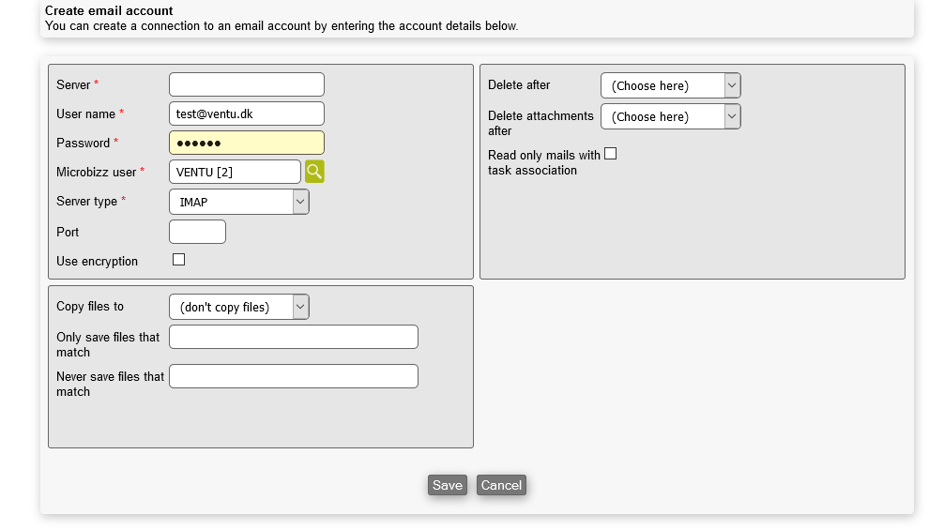Click the Create email account heading
The height and width of the screenshot is (530, 944).
point(109,11)
